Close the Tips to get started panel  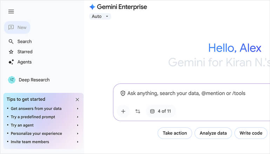tap(77, 99)
